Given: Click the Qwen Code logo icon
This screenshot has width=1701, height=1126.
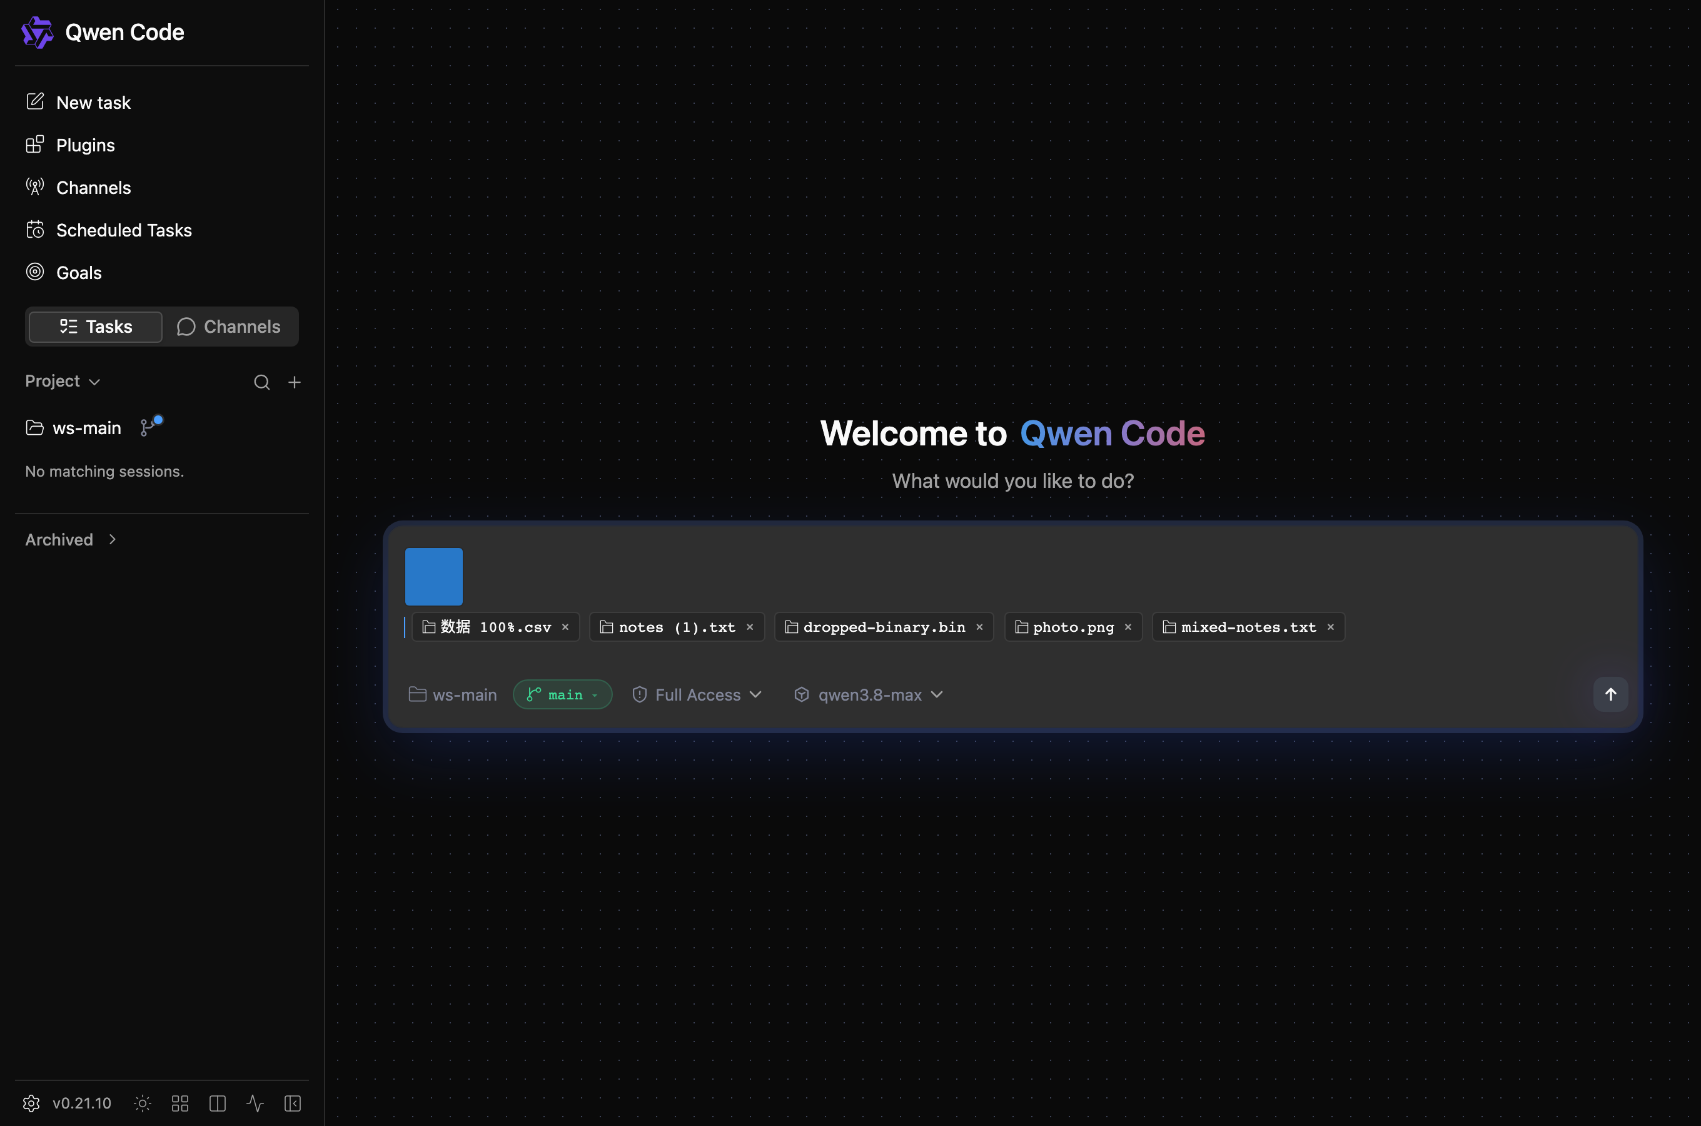Looking at the screenshot, I should (38, 33).
